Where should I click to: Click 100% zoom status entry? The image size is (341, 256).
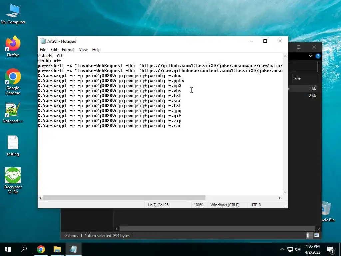point(198,205)
